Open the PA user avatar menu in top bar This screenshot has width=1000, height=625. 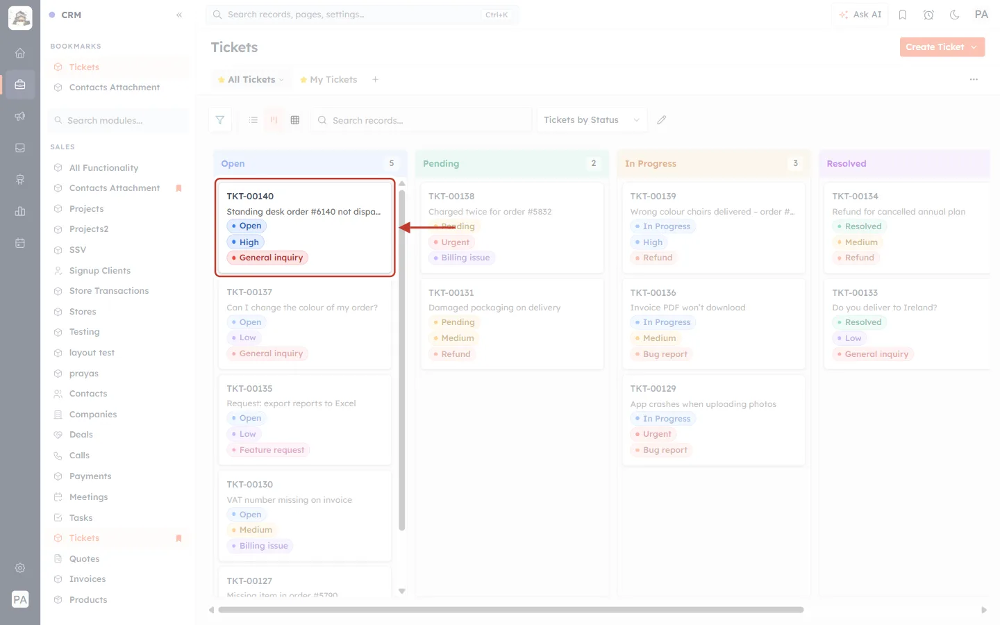[981, 15]
